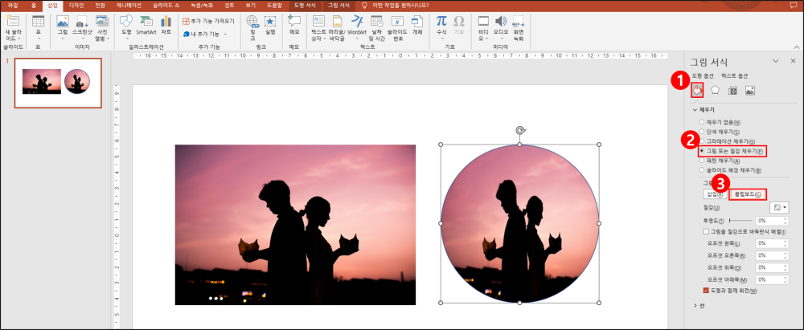
Task: Select the Size & Properties tab in the pane
Action: click(x=732, y=91)
